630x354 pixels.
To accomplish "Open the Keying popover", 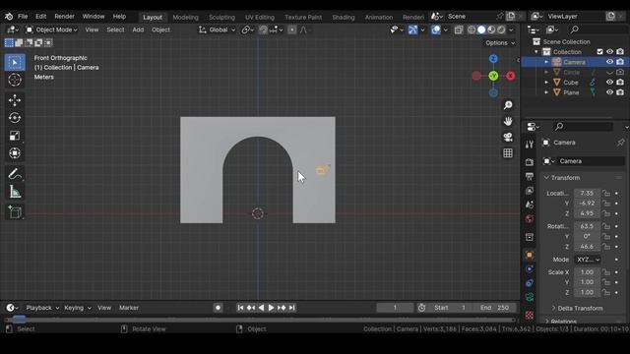I will click(77, 308).
